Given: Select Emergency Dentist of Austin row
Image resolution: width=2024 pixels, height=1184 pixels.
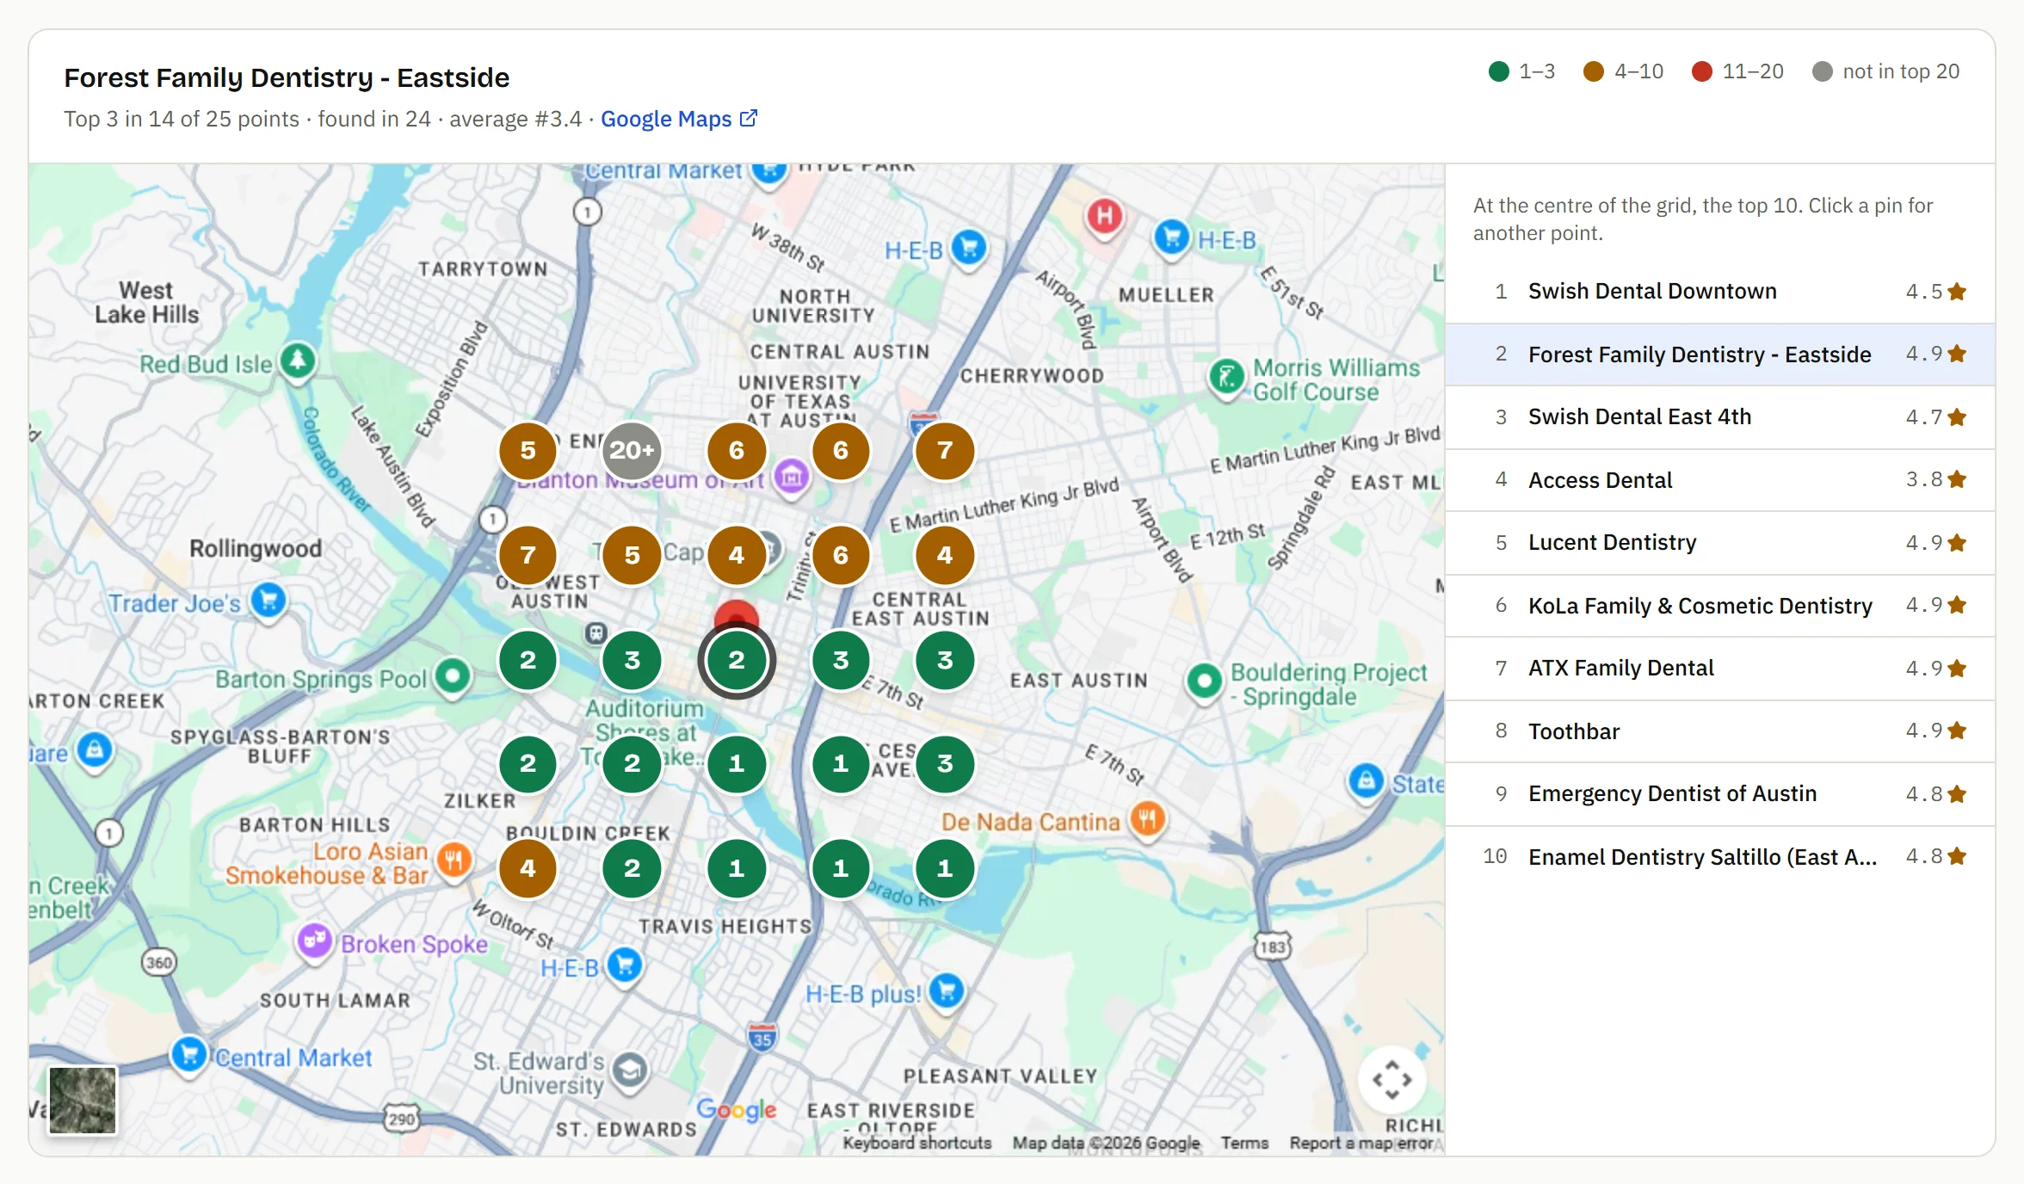Looking at the screenshot, I should (x=1720, y=794).
